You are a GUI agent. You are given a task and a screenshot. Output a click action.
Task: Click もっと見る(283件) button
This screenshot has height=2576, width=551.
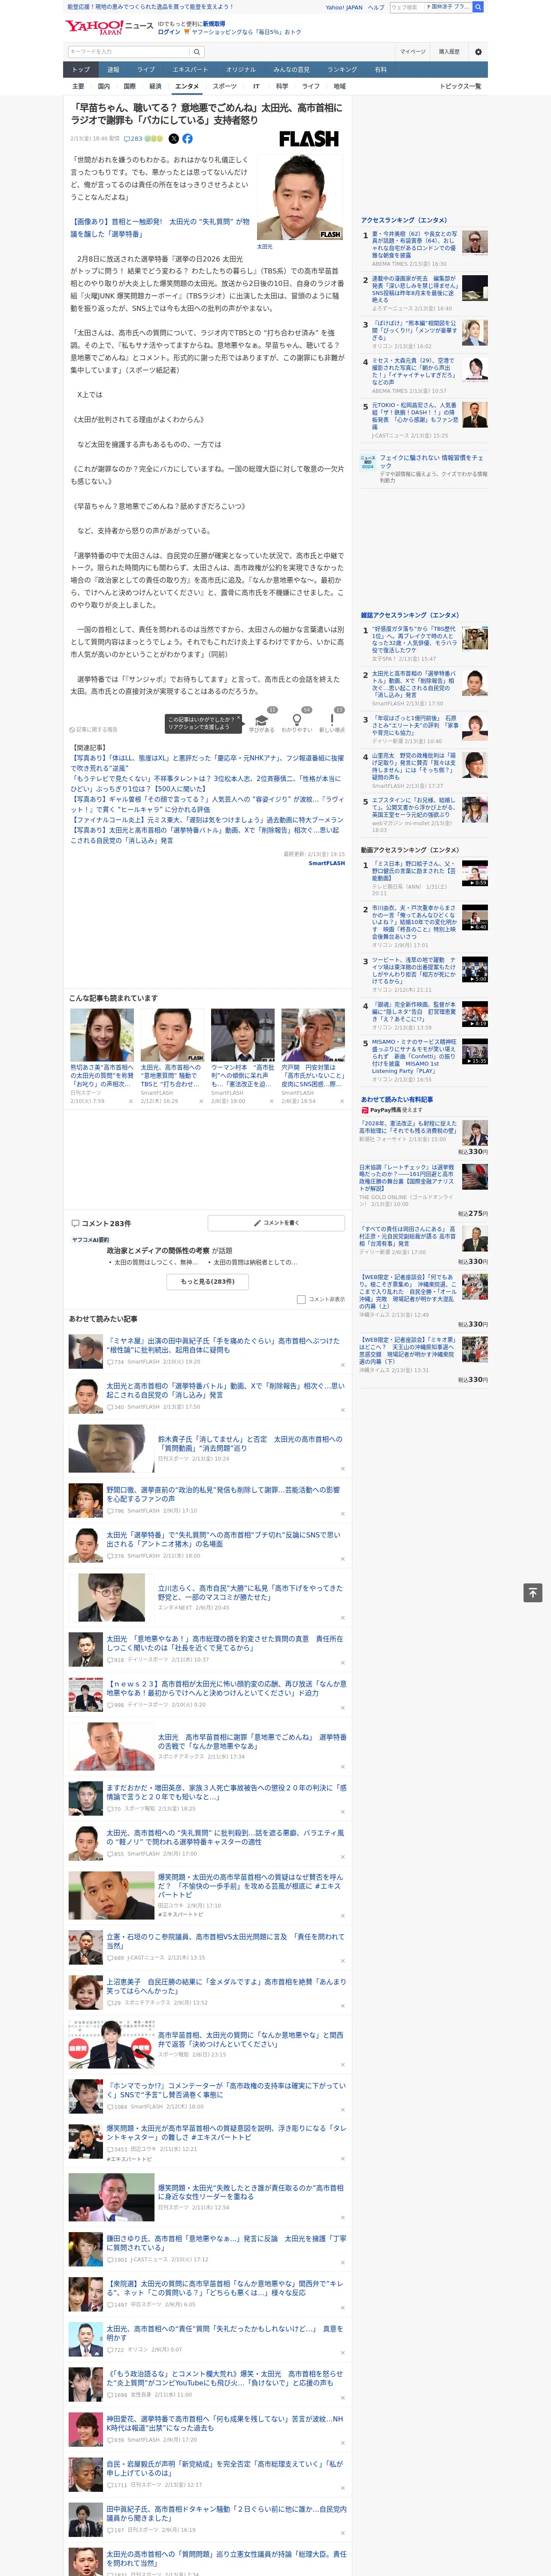pos(207,1281)
